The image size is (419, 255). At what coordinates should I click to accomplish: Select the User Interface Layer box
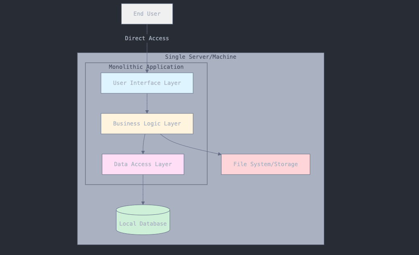pos(147,83)
